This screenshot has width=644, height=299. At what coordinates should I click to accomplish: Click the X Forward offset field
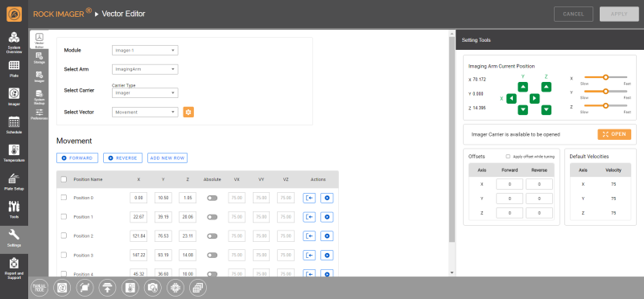510,184
